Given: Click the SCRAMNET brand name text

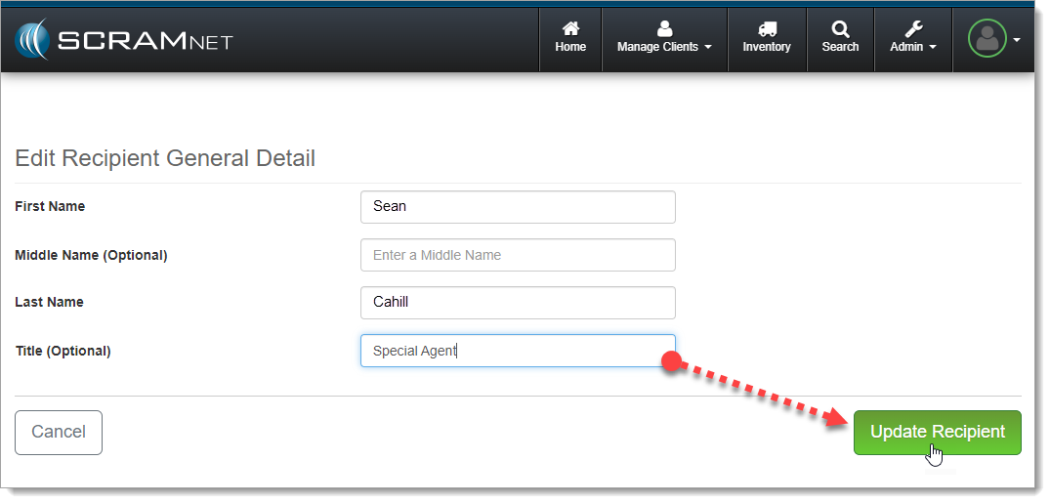Looking at the screenshot, I should [x=145, y=41].
